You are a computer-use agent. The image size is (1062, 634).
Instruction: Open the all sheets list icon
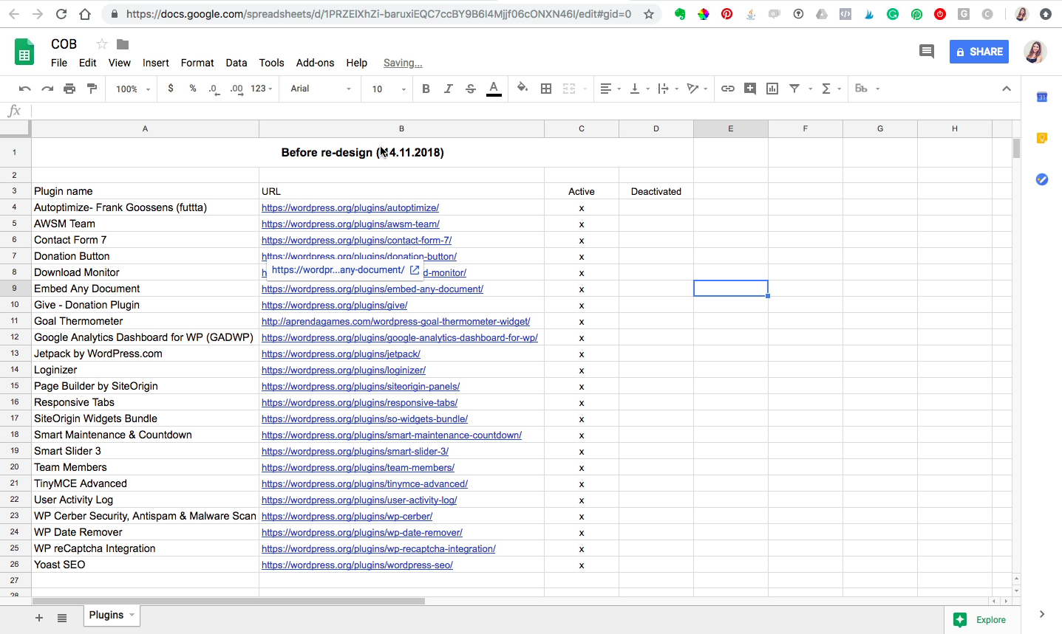(62, 618)
